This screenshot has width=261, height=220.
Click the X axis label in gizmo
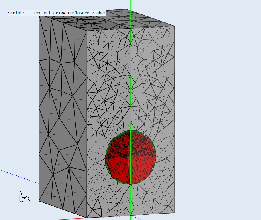[x=28, y=198]
